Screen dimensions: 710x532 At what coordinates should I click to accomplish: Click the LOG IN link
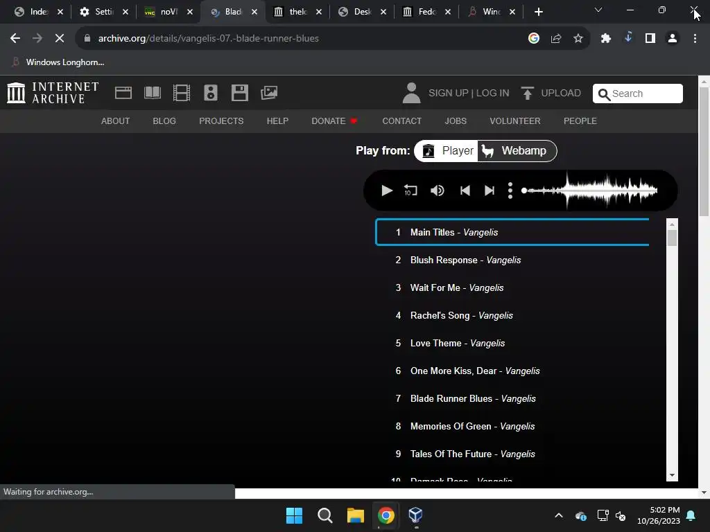tap(493, 94)
